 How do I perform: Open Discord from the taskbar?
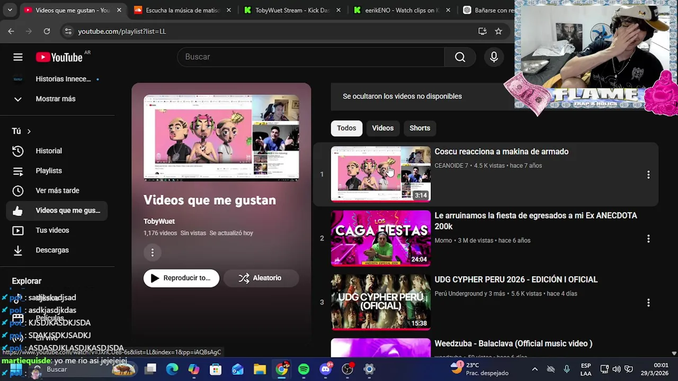pos(326,369)
